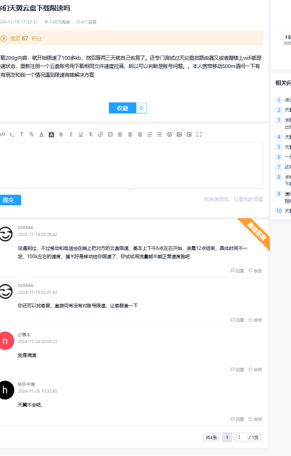
Task: Open the emoji picker in the editor
Action: (x=169, y=135)
